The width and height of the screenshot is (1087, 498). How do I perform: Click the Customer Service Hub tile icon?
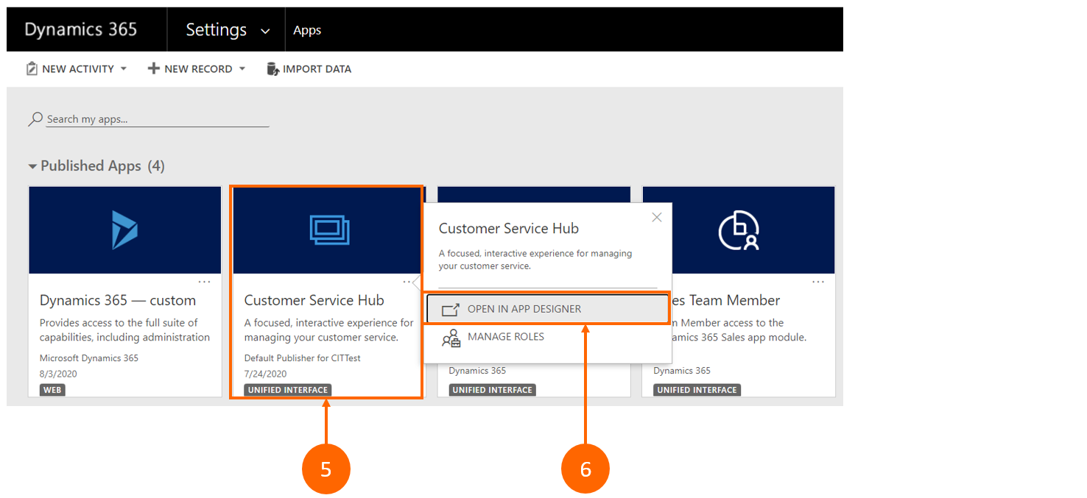[x=329, y=230]
